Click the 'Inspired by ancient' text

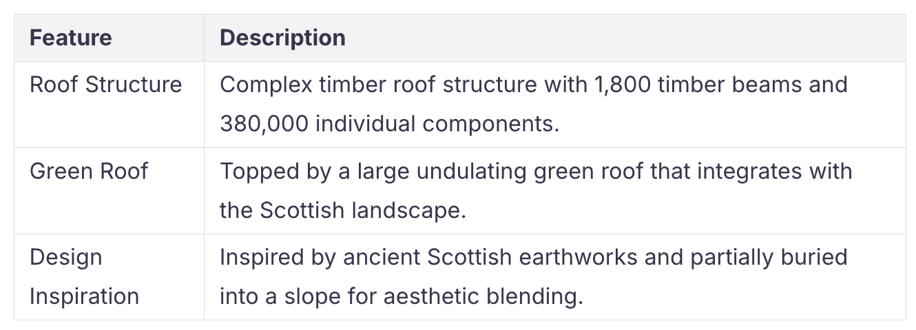point(320,257)
